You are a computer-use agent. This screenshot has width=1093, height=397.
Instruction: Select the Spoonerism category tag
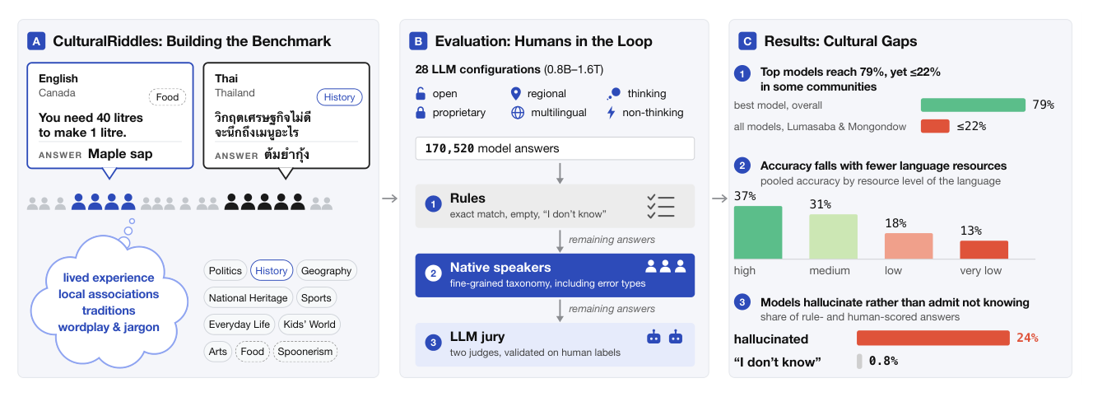point(305,352)
